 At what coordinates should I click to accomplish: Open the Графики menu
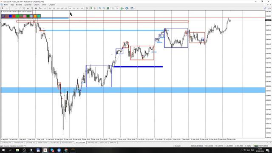[x=28, y=5]
